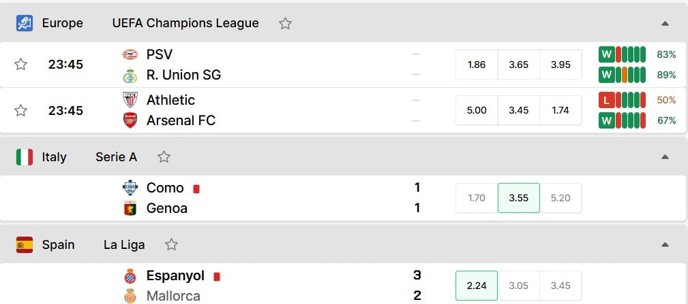Click the Genoa team logo
Screen dimensions: 688x304
130,208
